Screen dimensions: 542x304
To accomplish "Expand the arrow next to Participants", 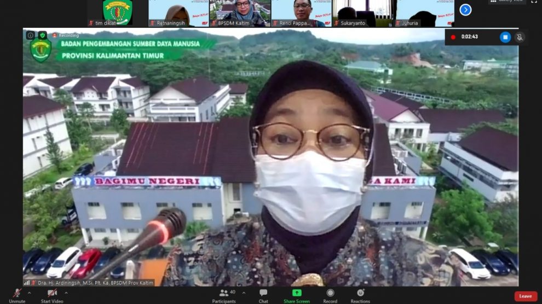I will 244,293.
